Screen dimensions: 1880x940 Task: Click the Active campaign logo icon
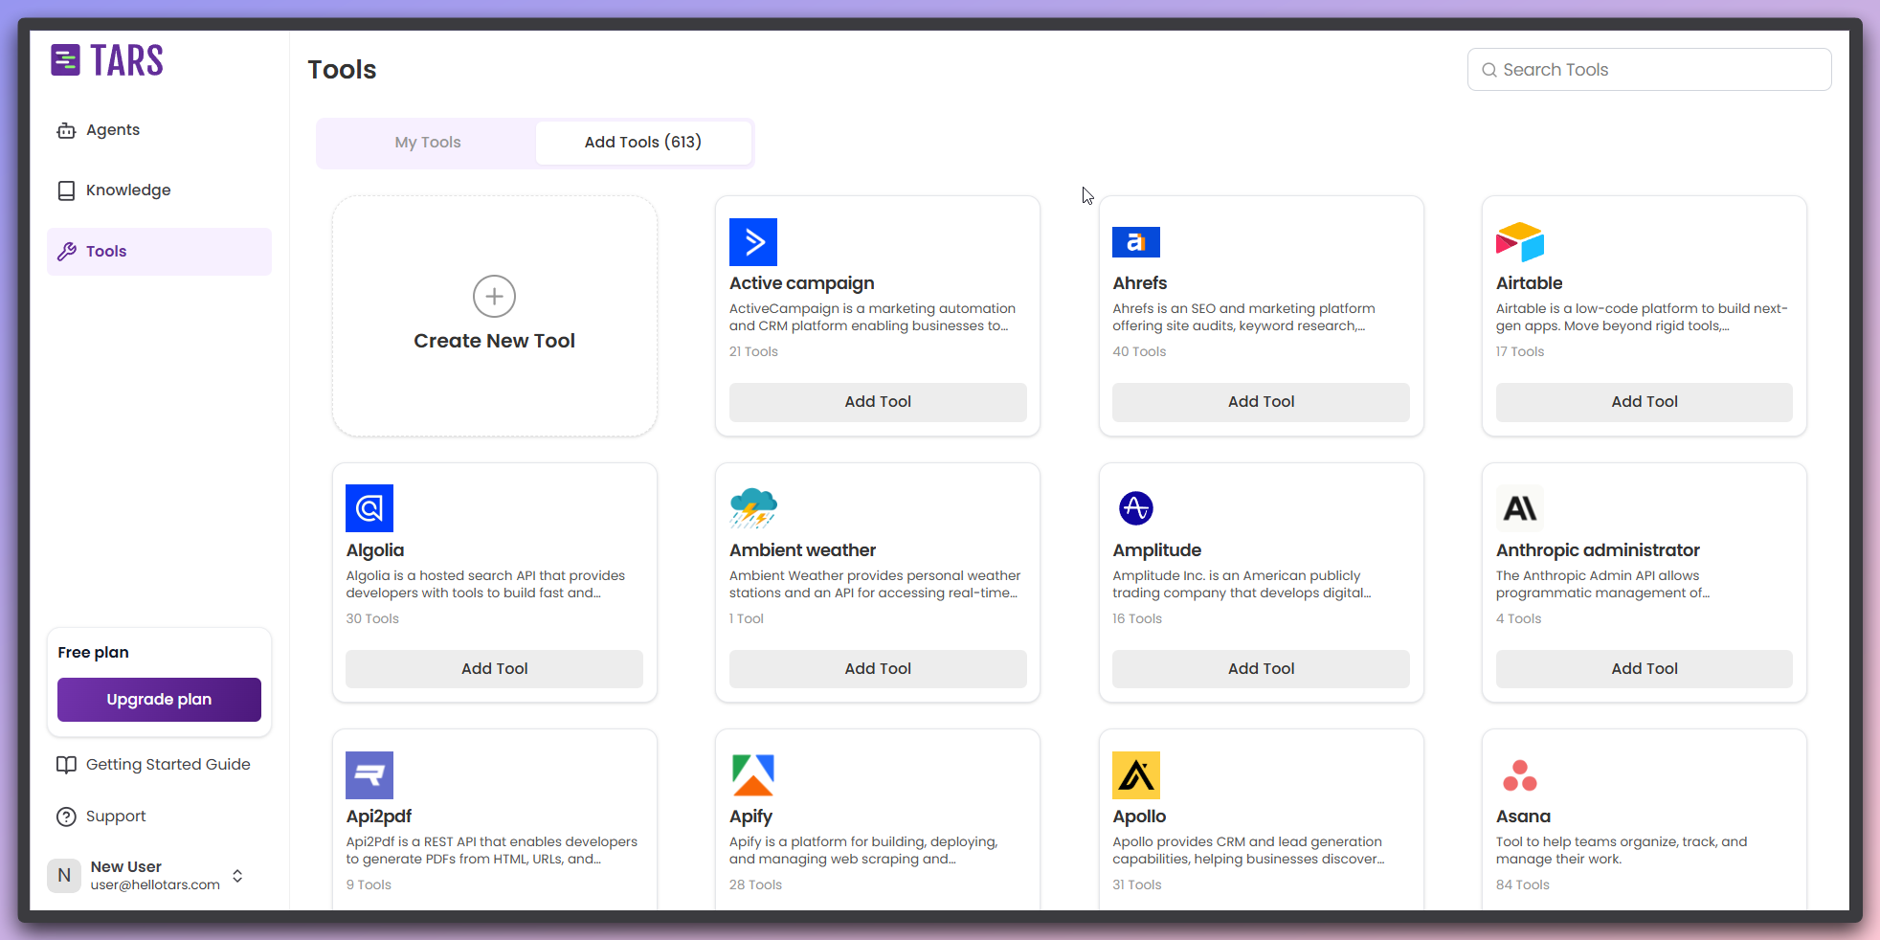[753, 242]
